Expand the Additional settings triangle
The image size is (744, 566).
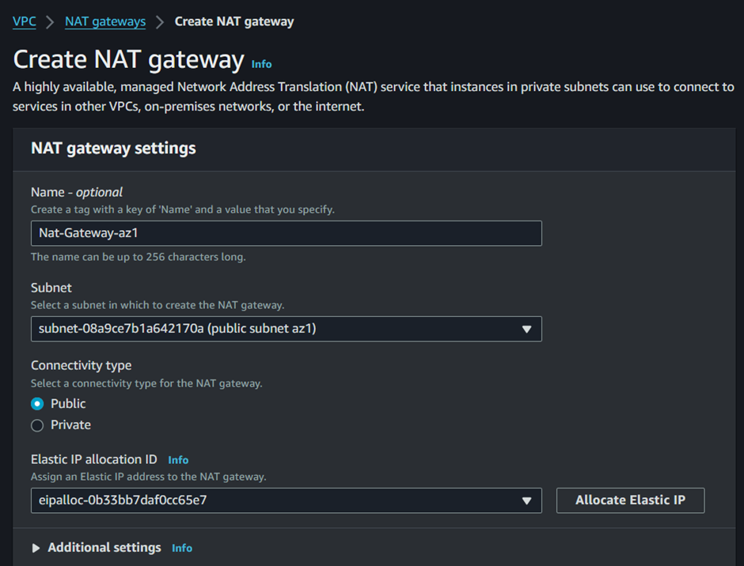[36, 548]
